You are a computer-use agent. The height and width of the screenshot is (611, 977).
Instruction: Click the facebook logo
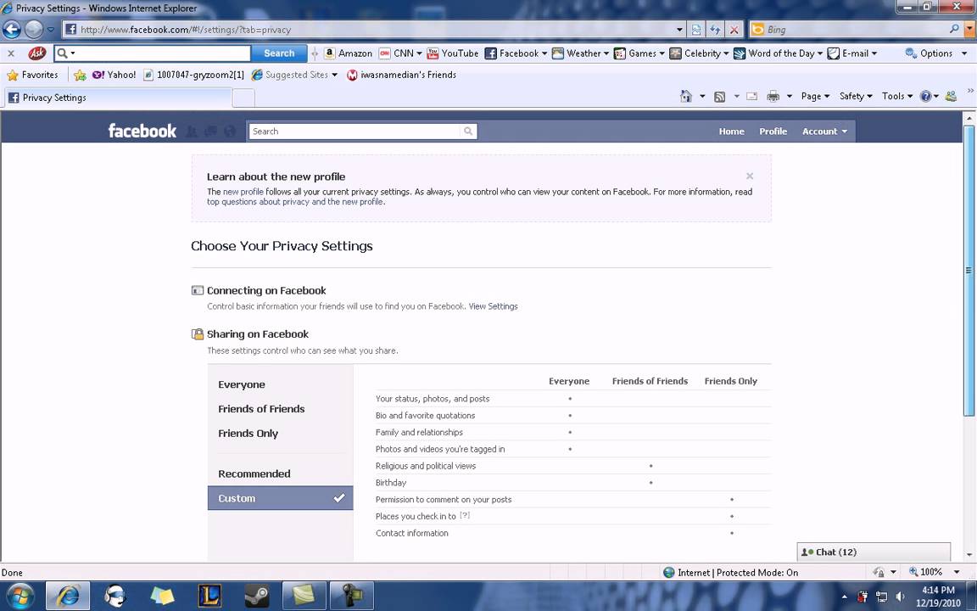tap(142, 131)
